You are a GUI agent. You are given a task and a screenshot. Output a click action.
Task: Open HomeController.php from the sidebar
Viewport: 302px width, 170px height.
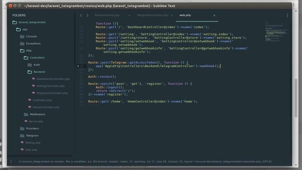(x=46, y=107)
